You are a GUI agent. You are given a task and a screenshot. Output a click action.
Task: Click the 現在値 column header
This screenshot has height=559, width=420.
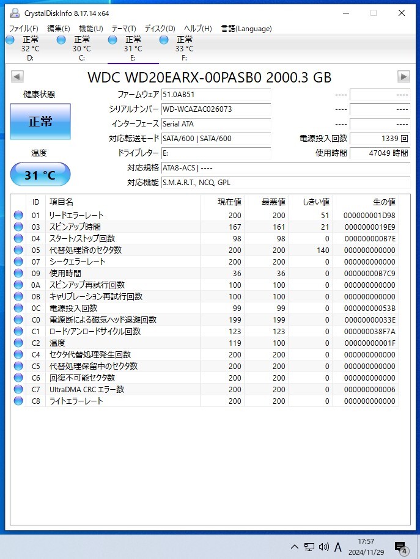coord(223,202)
